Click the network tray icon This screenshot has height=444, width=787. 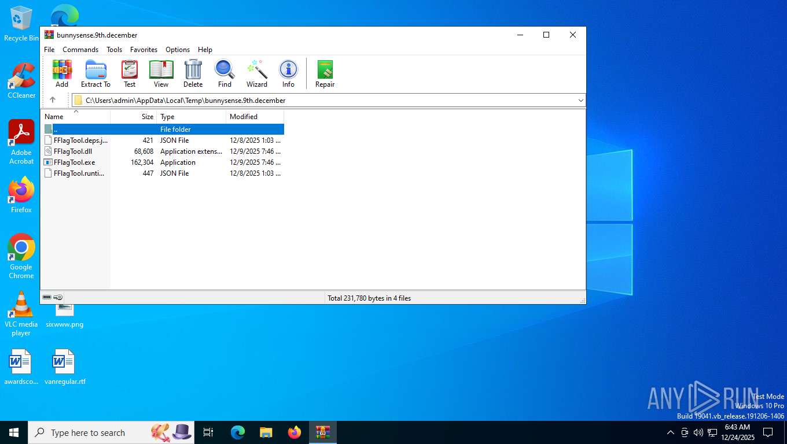point(712,432)
